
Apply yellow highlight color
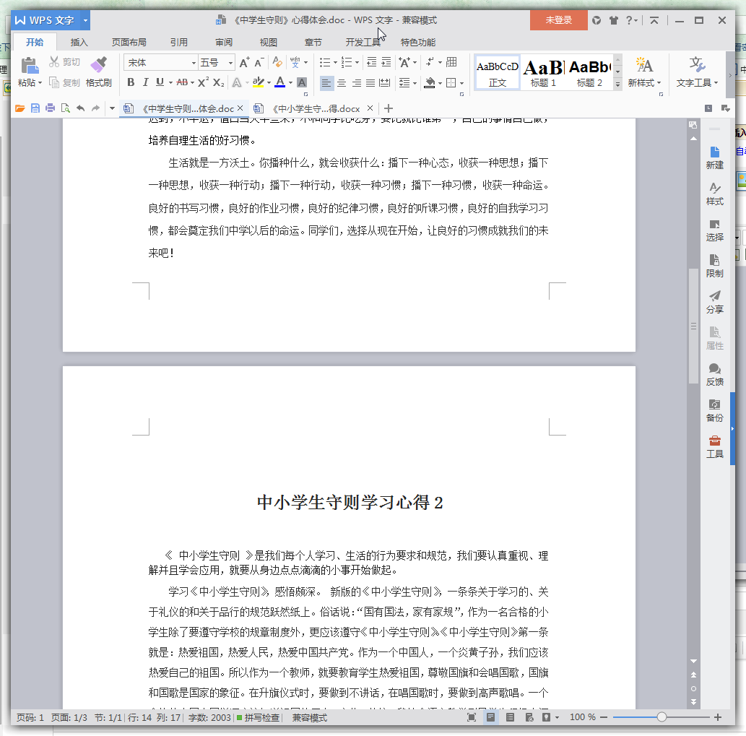tap(259, 82)
